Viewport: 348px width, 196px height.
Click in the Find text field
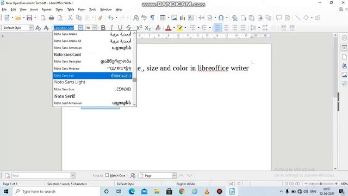point(41,175)
